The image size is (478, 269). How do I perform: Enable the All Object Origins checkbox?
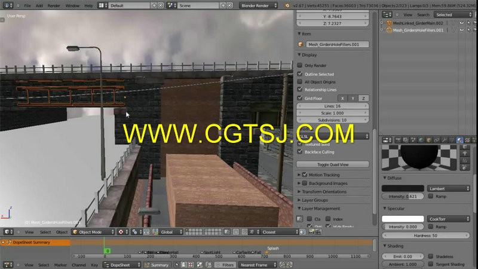(300, 82)
